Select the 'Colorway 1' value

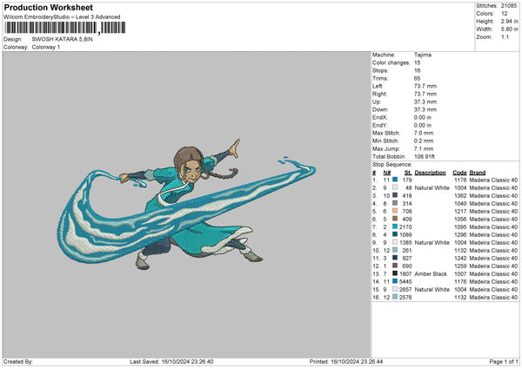tap(46, 47)
